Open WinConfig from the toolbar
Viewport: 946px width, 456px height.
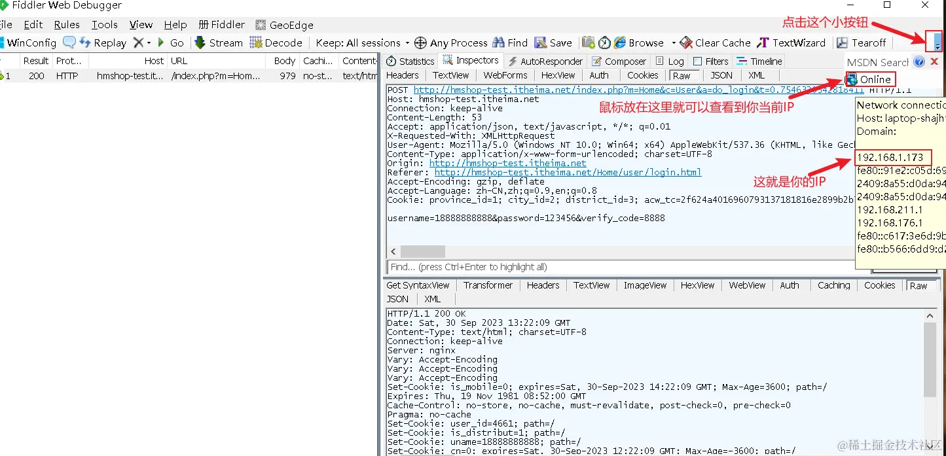28,43
